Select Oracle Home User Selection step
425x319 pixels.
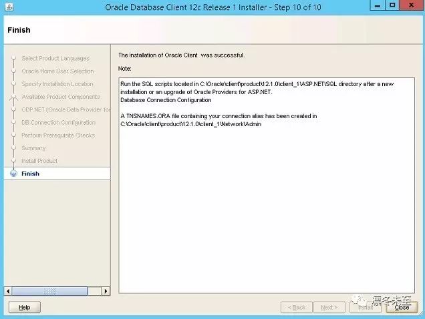57,71
